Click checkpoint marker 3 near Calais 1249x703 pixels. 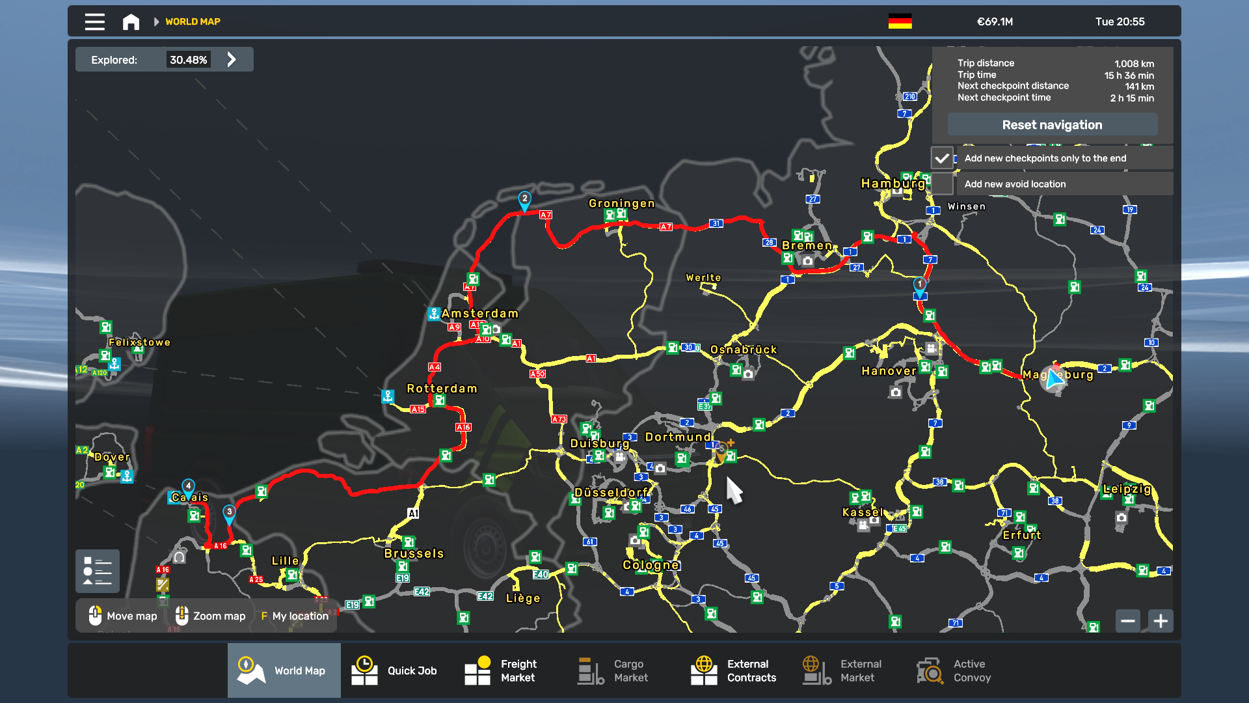pyautogui.click(x=229, y=513)
